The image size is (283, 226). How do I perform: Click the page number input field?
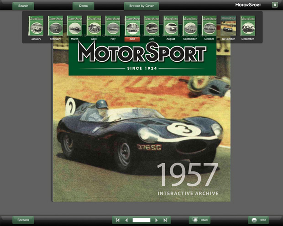[x=141, y=220]
